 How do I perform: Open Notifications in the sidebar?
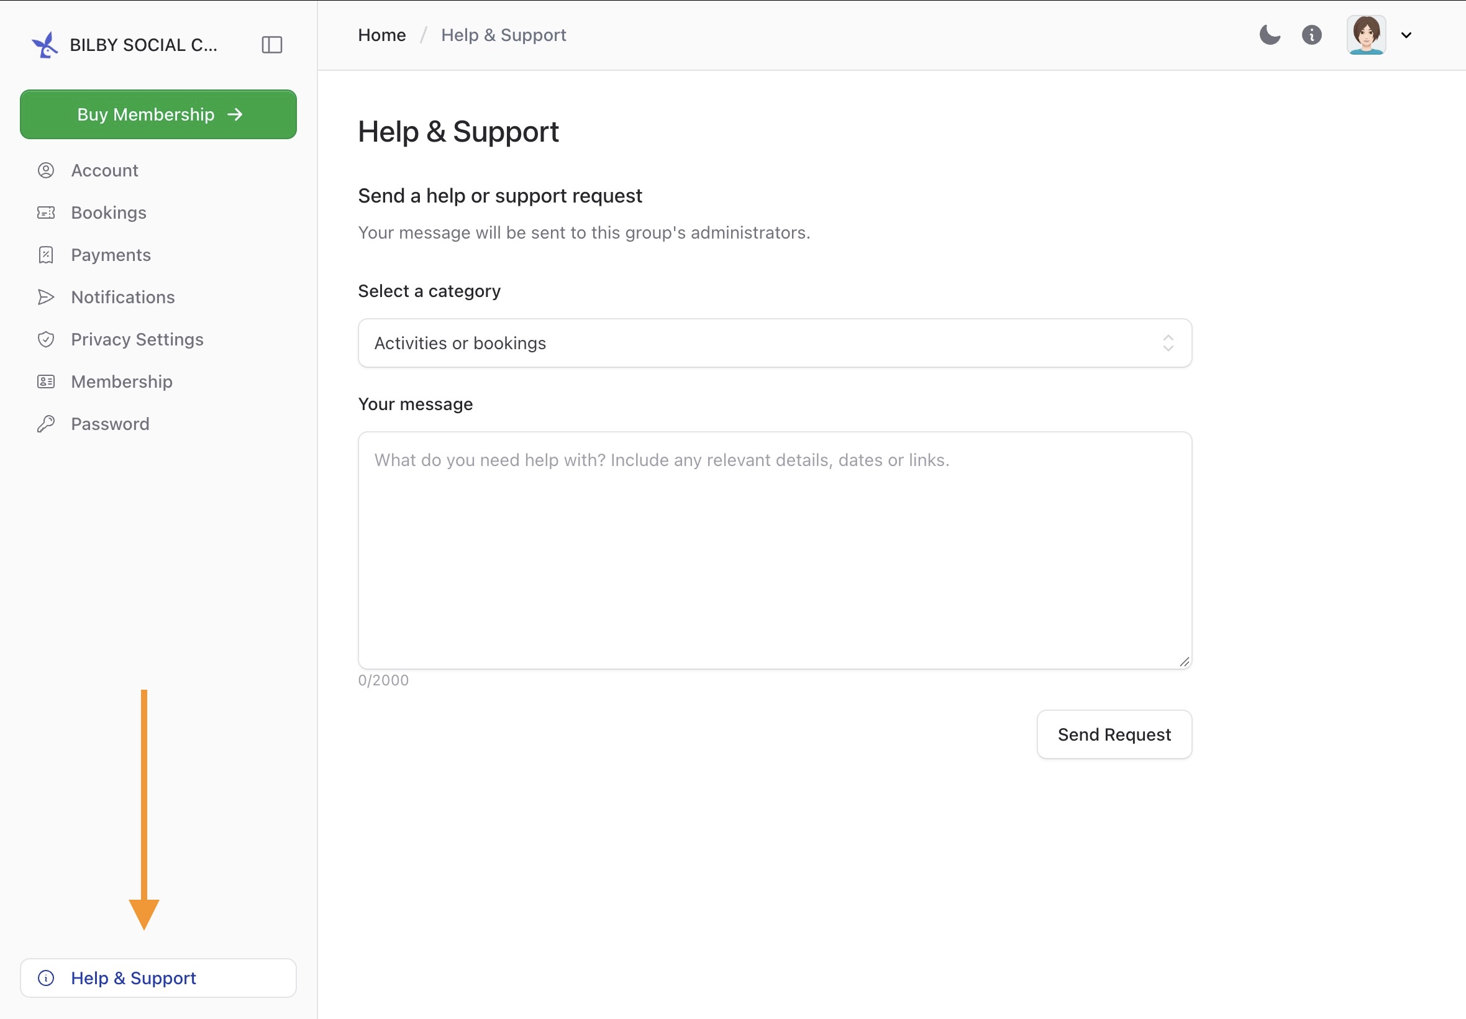click(x=158, y=297)
